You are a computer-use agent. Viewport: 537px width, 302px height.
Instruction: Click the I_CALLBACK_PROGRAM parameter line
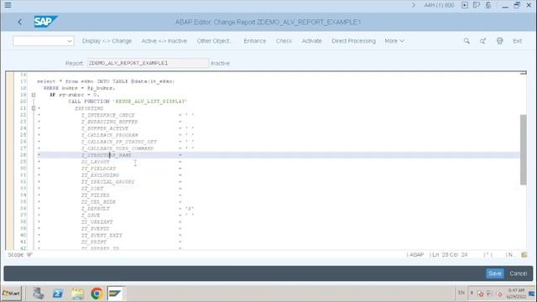110,135
